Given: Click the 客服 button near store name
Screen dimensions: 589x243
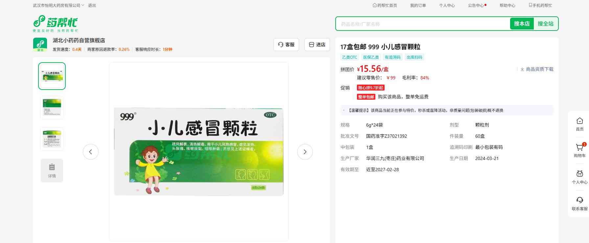Looking at the screenshot, I should click(286, 45).
